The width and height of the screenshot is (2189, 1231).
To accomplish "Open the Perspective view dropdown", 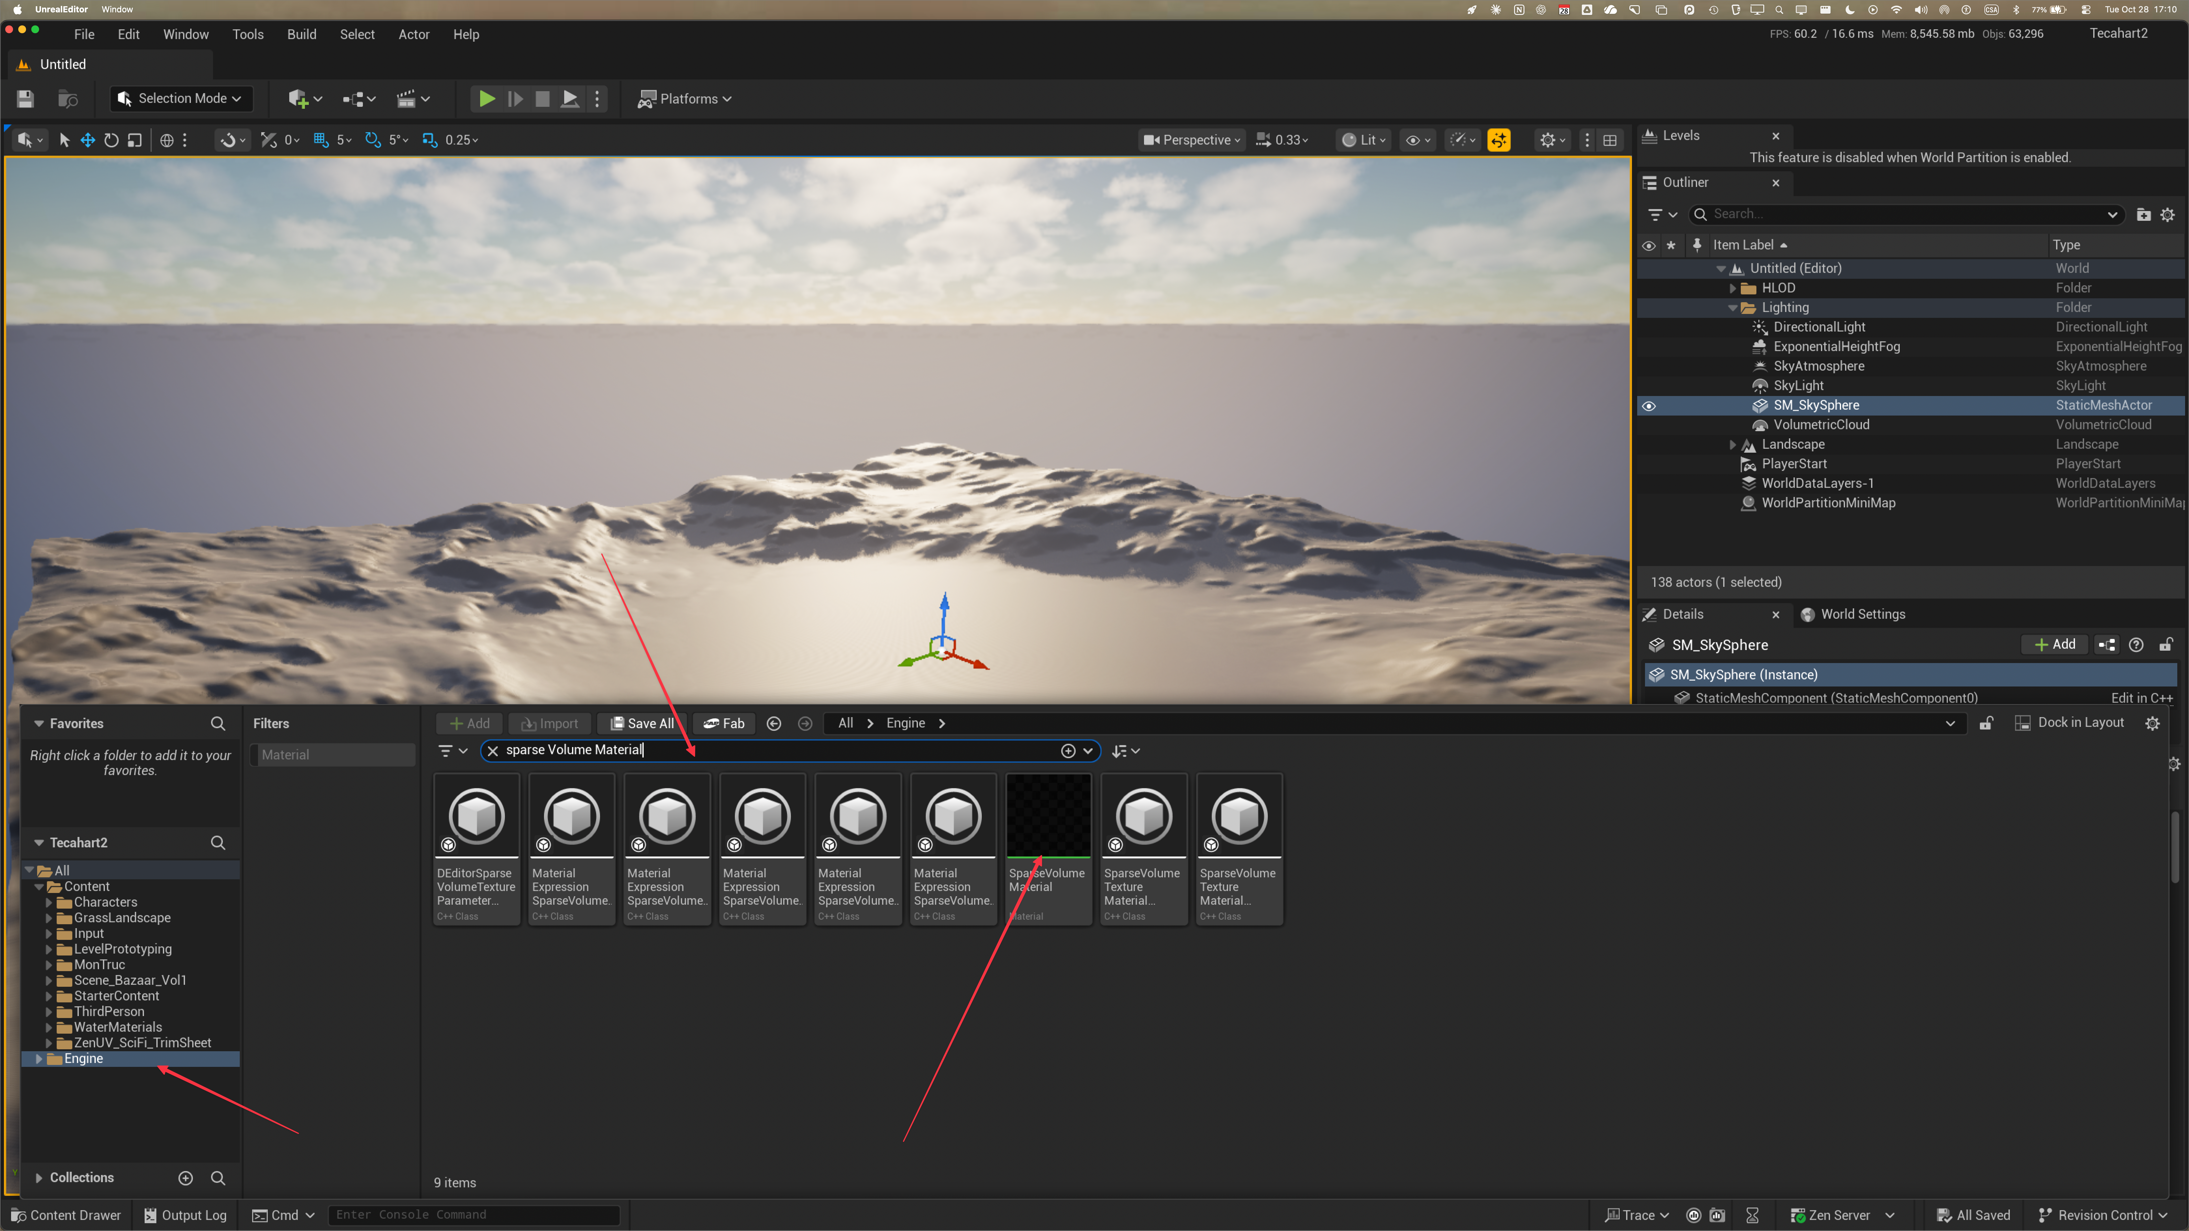I will coord(1191,140).
